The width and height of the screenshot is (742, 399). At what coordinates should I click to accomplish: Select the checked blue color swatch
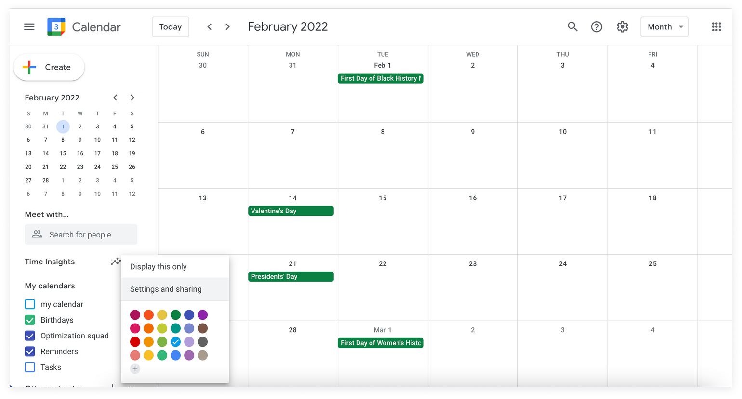coord(175,342)
